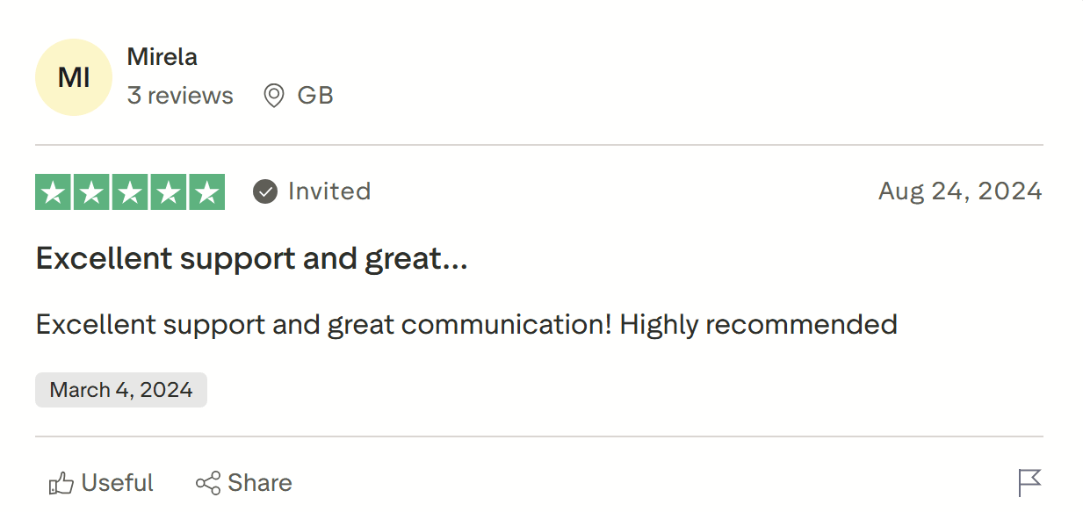Image resolution: width=1083 pixels, height=512 pixels.
Task: Click the location pin icon
Action: (274, 96)
